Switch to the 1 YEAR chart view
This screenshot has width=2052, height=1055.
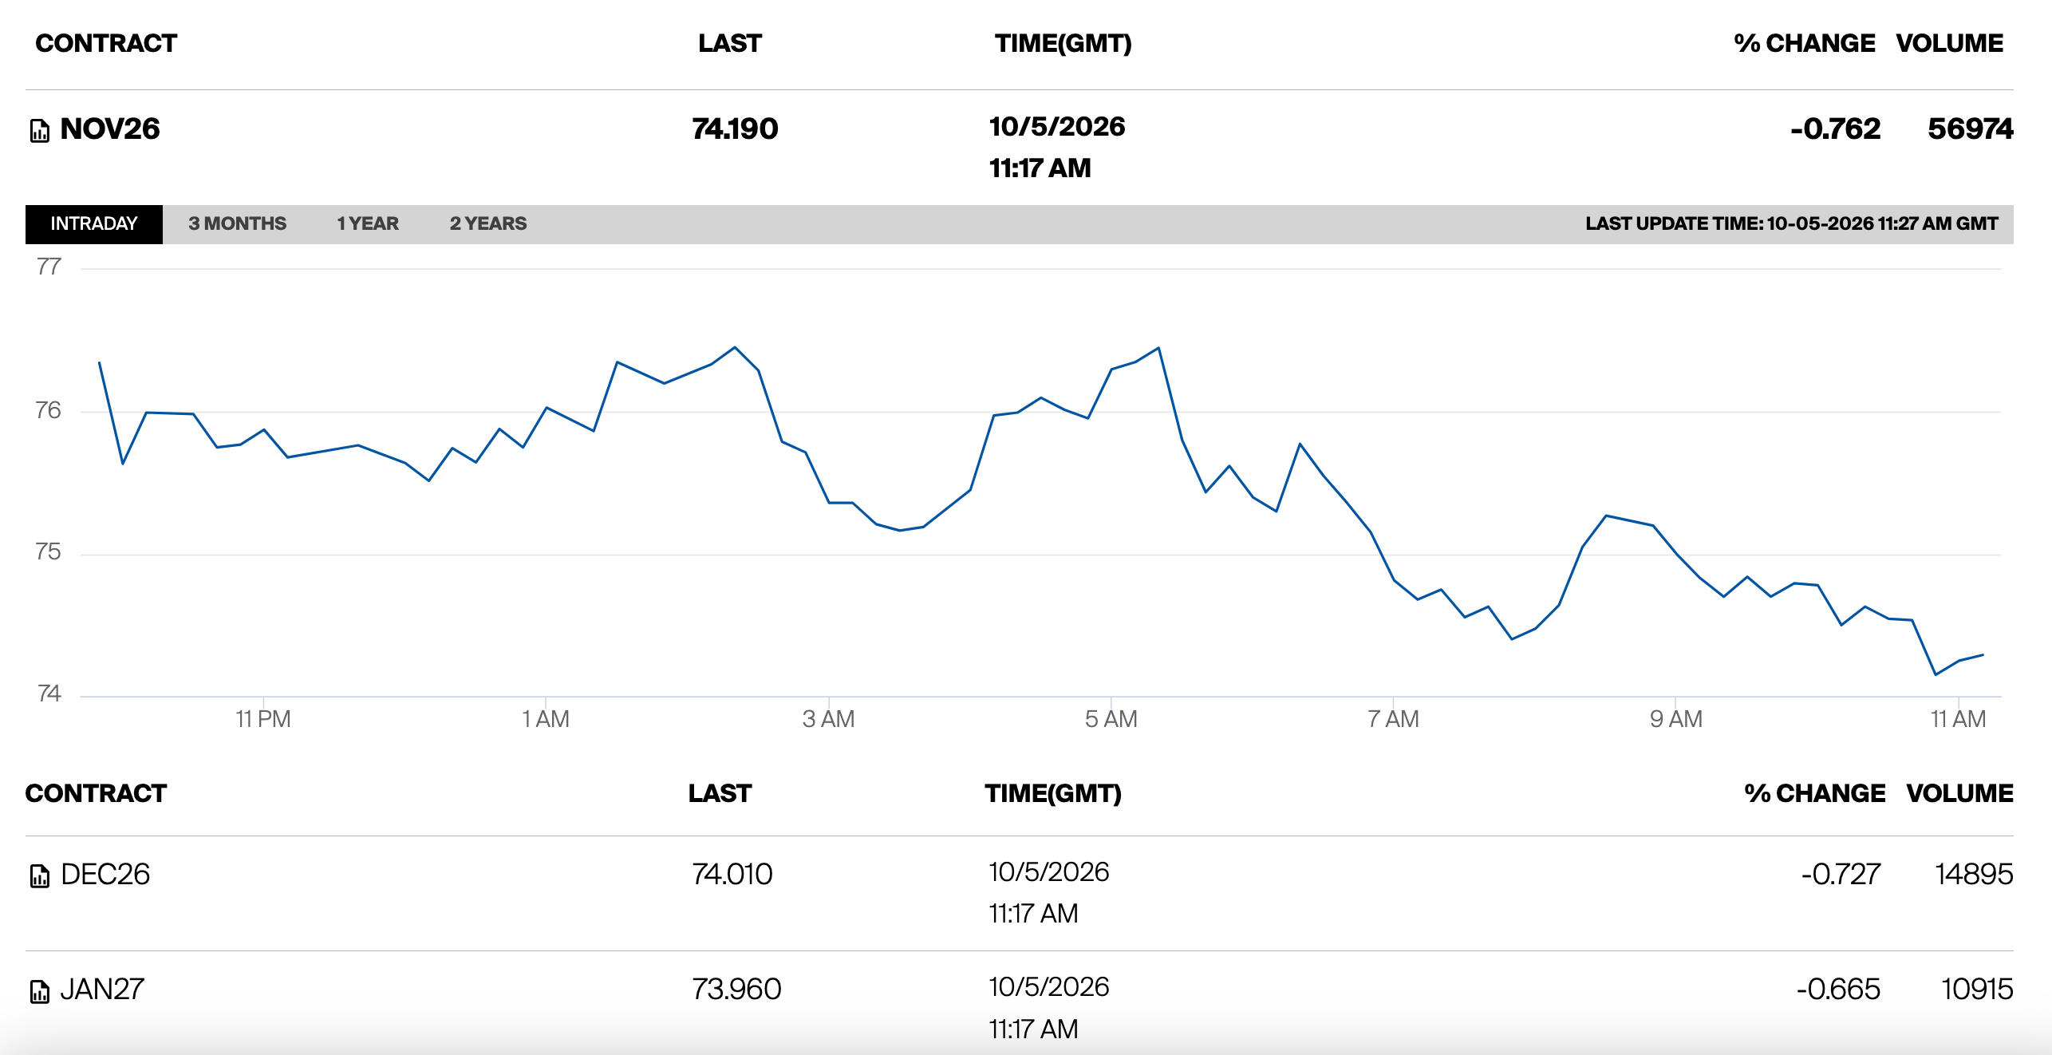(368, 223)
